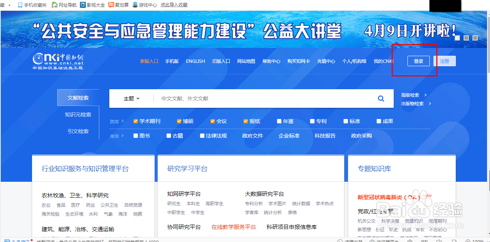
Task: Open the 聚划算 Taobao bookmark icon
Action: [111, 5]
